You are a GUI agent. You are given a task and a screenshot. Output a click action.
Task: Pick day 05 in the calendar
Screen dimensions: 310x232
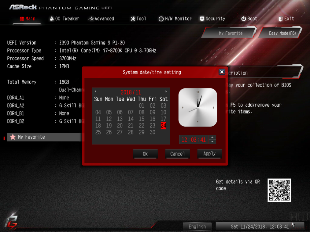(109, 112)
